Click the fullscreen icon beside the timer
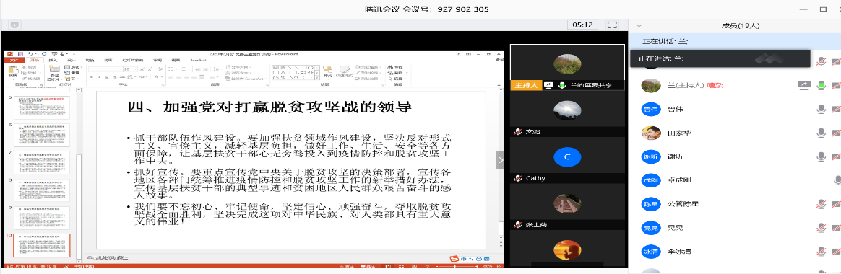 click(612, 25)
